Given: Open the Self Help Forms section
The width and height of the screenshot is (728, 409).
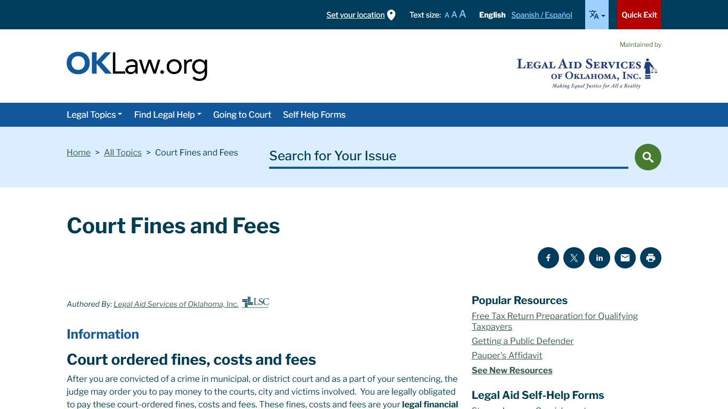Looking at the screenshot, I should click(x=314, y=114).
